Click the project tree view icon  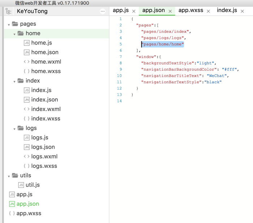click(8, 11)
